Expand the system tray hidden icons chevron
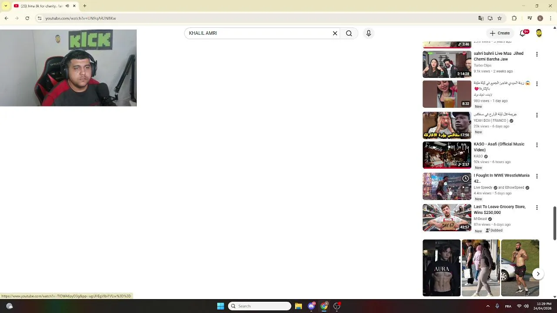557x313 pixels. coord(488,306)
